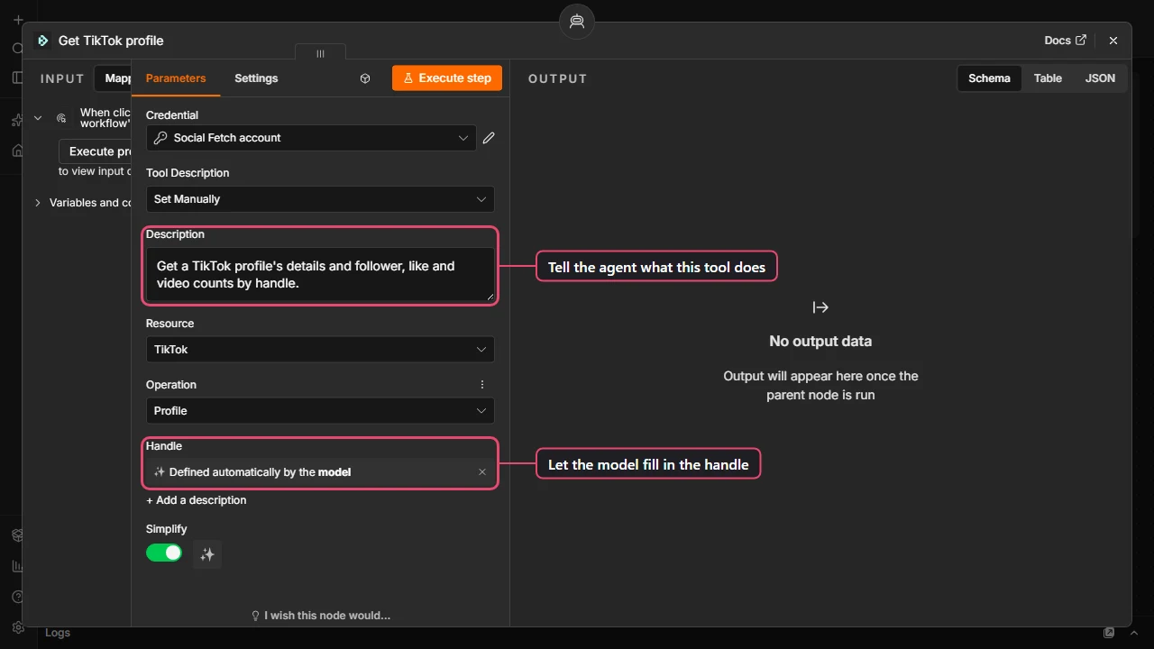The width and height of the screenshot is (1154, 649).
Task: Click the Logs label at the bottom
Action: (x=58, y=633)
